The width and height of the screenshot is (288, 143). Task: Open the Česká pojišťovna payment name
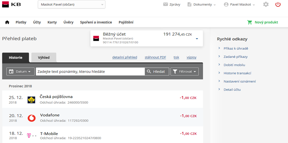pyautogui.click(x=56, y=97)
